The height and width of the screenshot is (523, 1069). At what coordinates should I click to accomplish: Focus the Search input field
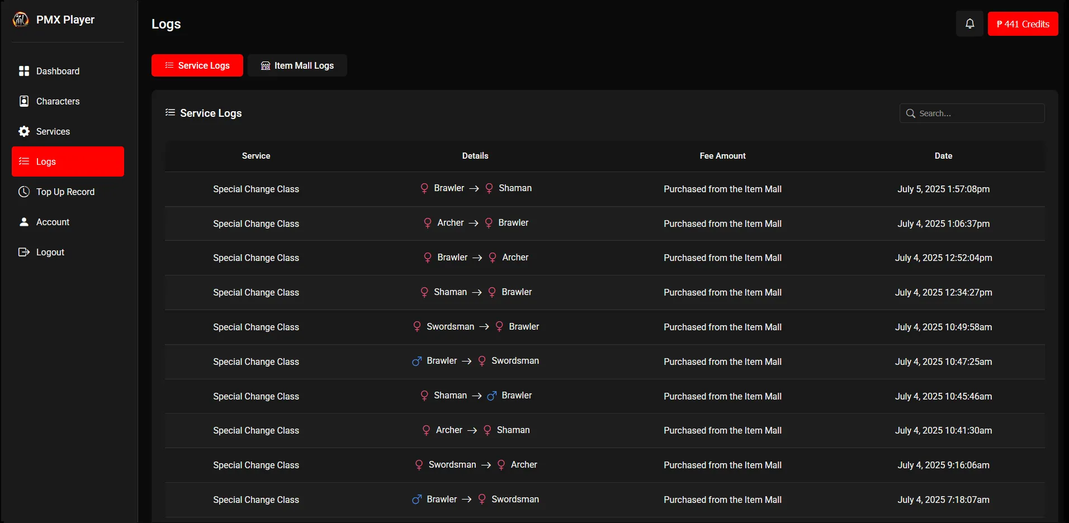(978, 113)
